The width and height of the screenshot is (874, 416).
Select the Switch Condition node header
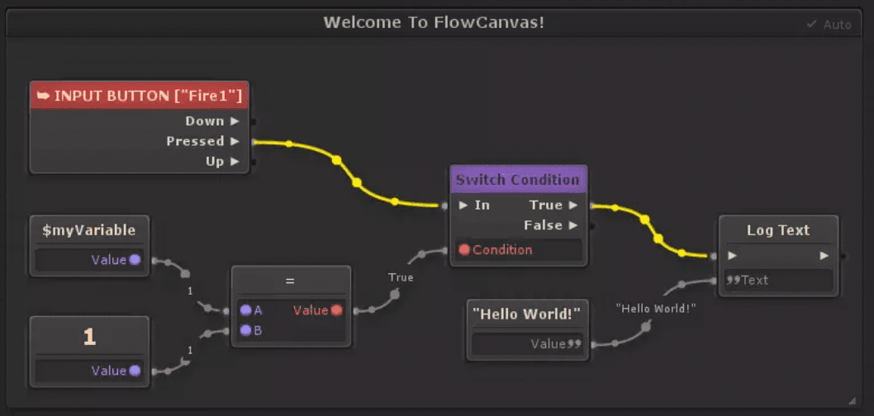[519, 179]
